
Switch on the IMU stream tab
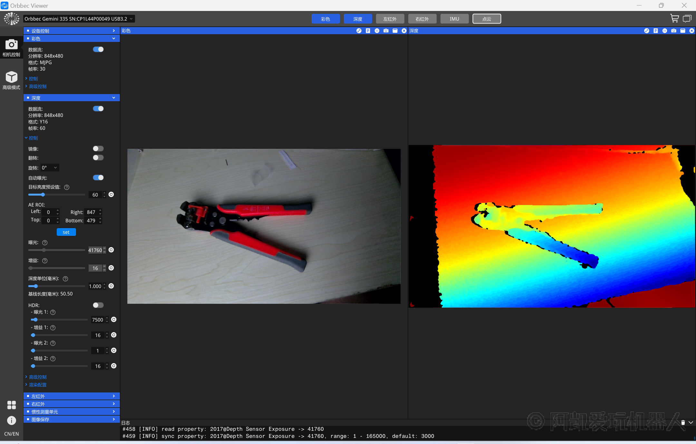[x=454, y=19]
